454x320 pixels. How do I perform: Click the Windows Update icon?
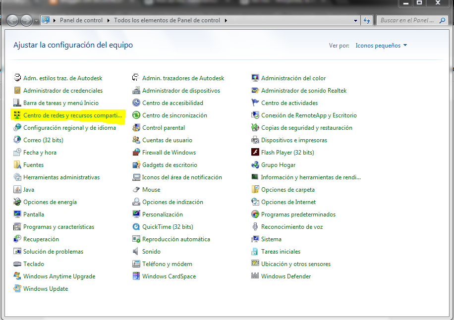click(17, 288)
